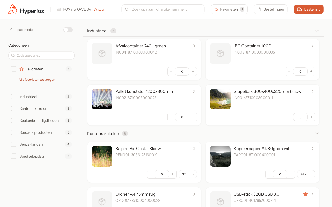Click plus icon for Stapelbak 600x400x320mm blauw

click(311, 117)
